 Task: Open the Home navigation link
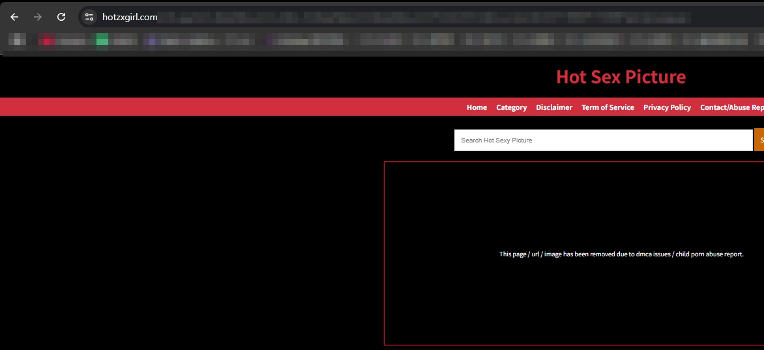click(x=477, y=107)
